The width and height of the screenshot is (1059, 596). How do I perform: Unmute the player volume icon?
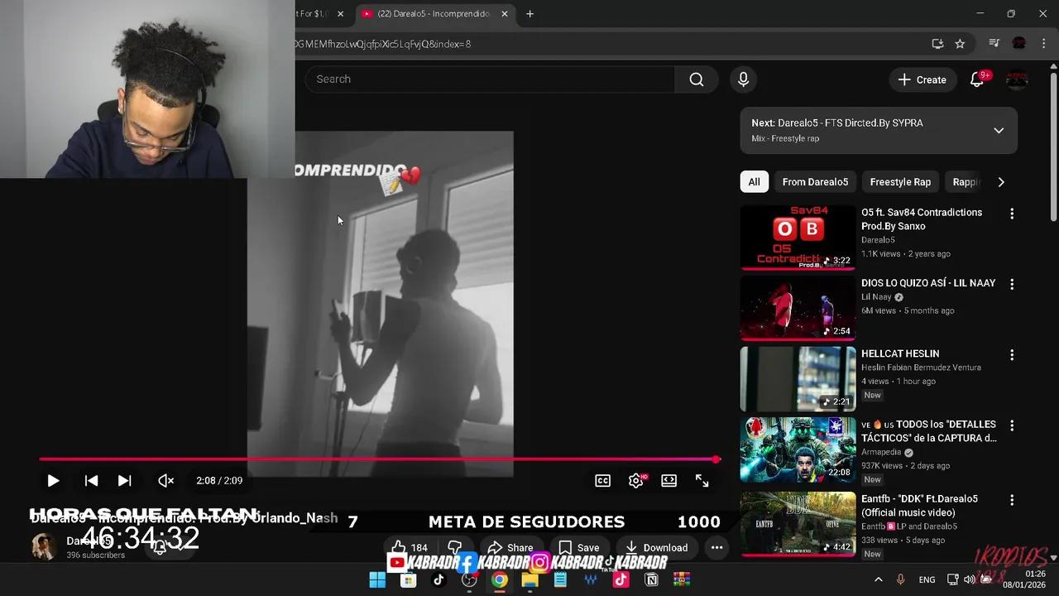165,480
